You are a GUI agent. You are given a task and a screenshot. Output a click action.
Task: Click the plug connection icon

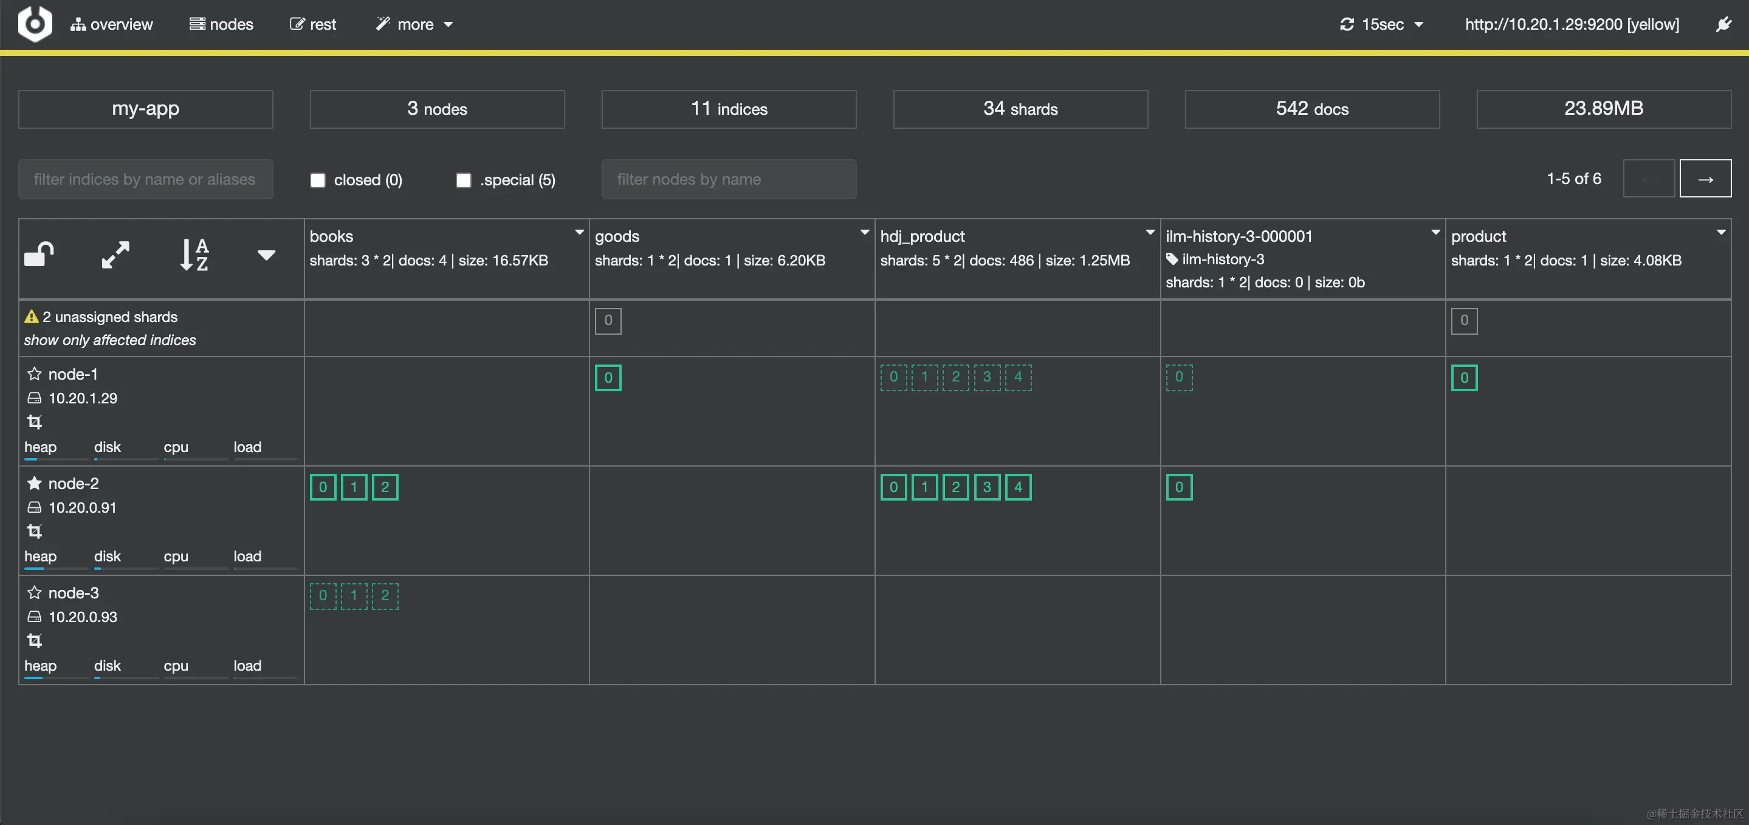[1723, 25]
